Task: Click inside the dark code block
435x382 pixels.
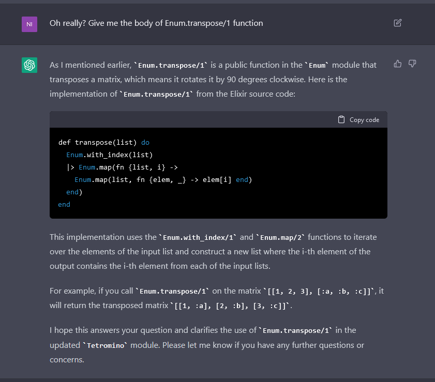Action: (x=217, y=173)
